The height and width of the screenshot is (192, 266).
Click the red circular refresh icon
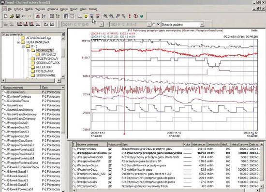pos(135,16)
